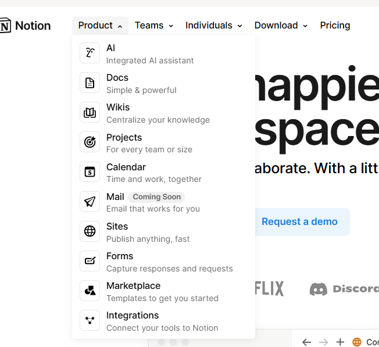Click the Wikis open-book icon
379x347 pixels.
(x=90, y=112)
